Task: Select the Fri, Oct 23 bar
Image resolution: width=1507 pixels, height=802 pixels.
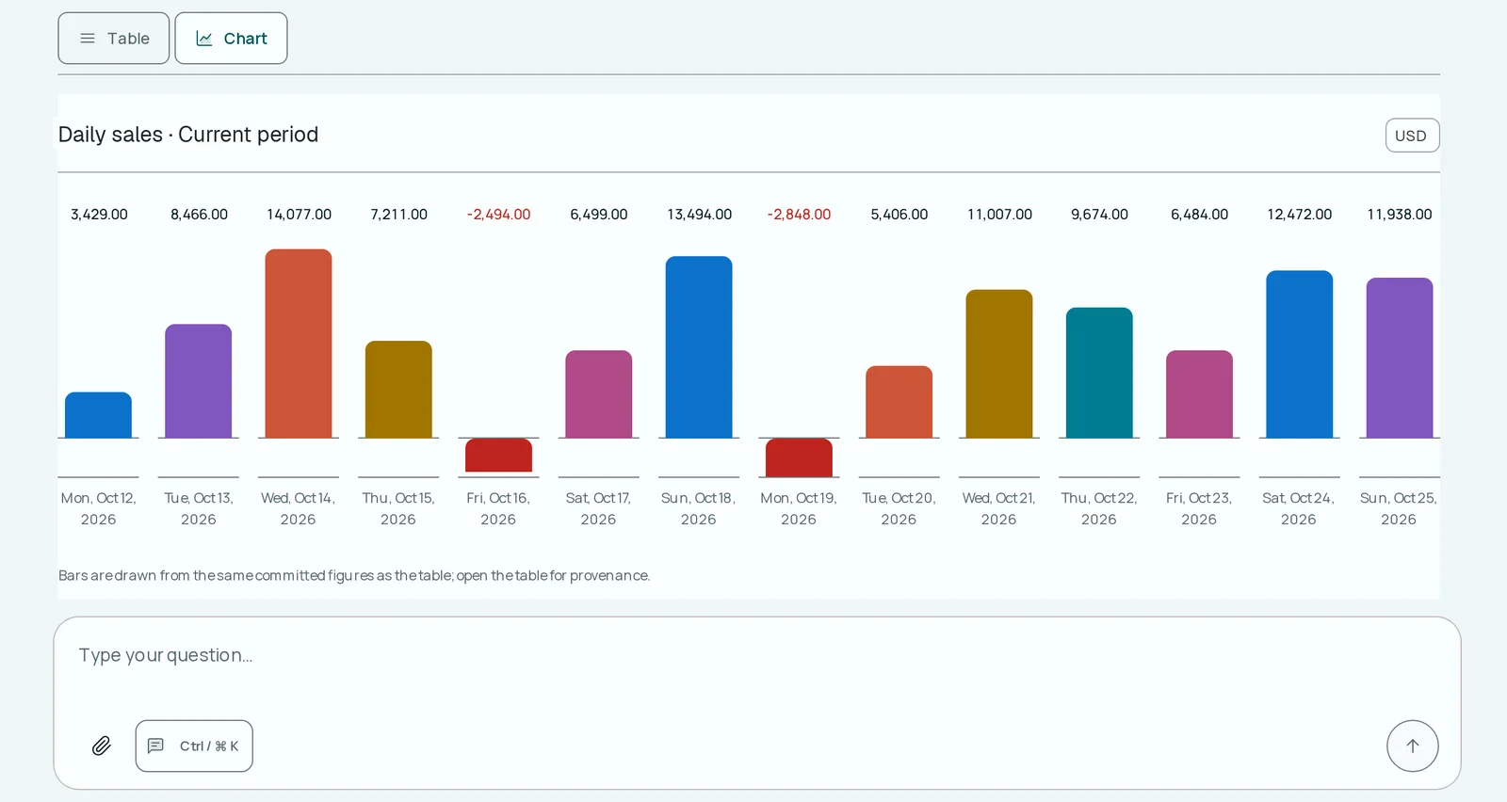Action: 1199,394
